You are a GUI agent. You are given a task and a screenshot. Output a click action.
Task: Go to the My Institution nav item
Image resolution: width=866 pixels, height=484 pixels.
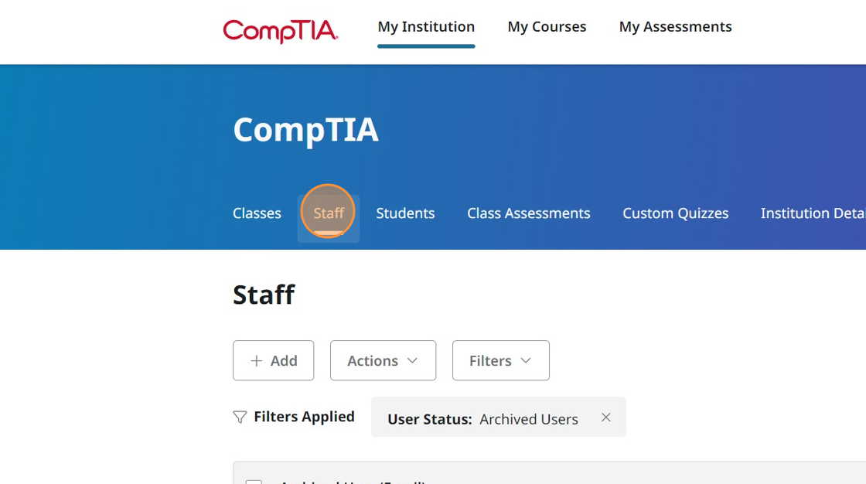(x=426, y=27)
